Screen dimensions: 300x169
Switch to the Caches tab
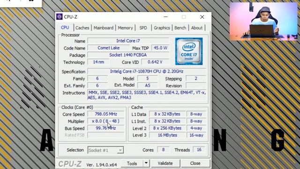82,28
